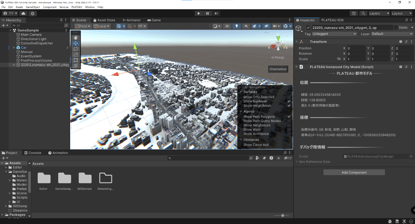Switch to the Asset Store tab
Image resolution: width=415 pixels, height=224 pixels.
tap(104, 20)
